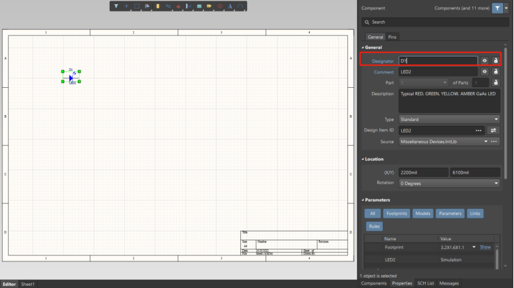Viewport: 514px width, 288px height.
Task: Switch to the Pins tab
Action: click(x=393, y=37)
